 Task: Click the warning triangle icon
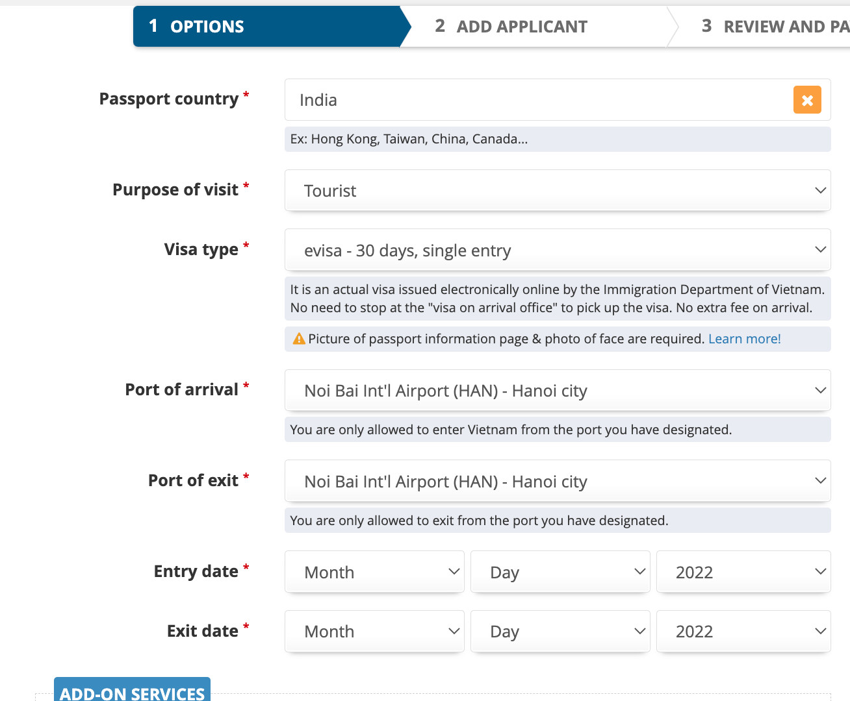coord(299,339)
